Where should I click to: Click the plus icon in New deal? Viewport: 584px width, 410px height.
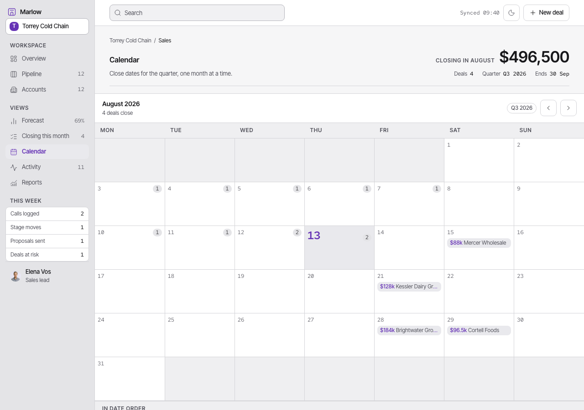[x=532, y=13]
